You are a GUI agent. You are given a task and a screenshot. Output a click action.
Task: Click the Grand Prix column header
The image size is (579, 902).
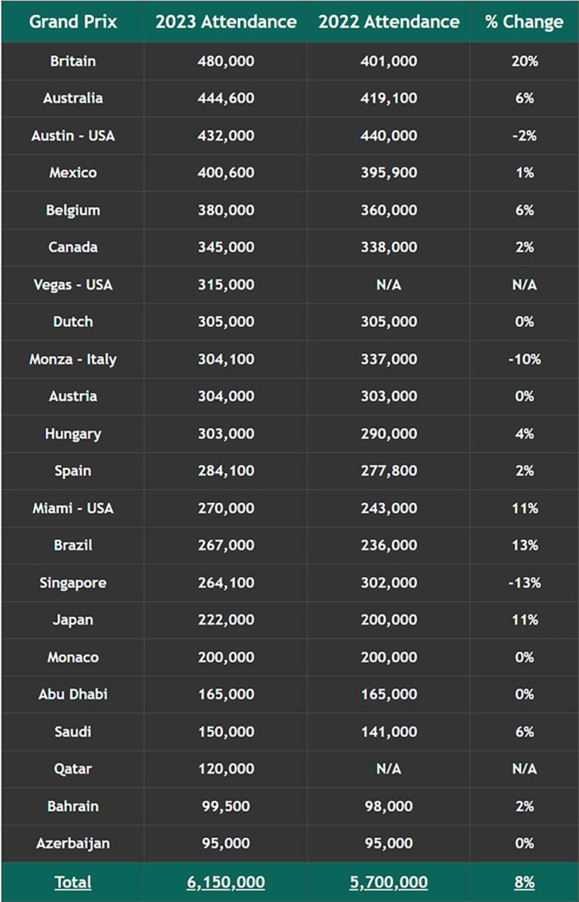73,22
